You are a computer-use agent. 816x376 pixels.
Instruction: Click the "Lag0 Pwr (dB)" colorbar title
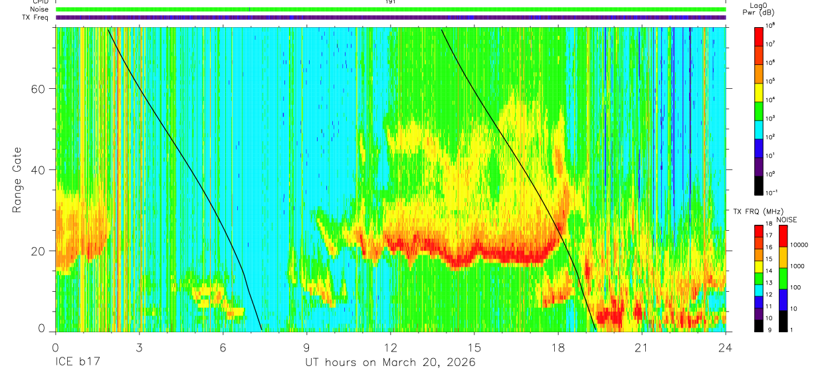[x=757, y=9]
